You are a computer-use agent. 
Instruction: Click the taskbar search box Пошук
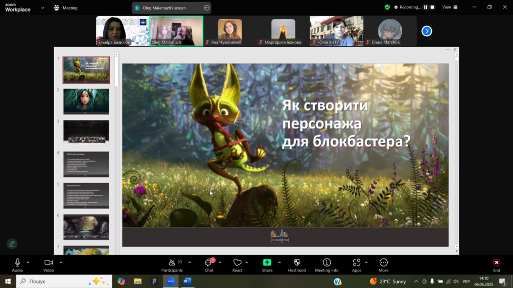click(64, 281)
